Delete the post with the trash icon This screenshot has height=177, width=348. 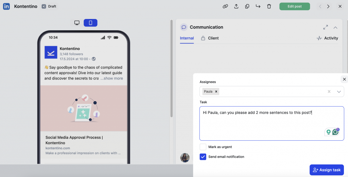tap(269, 6)
